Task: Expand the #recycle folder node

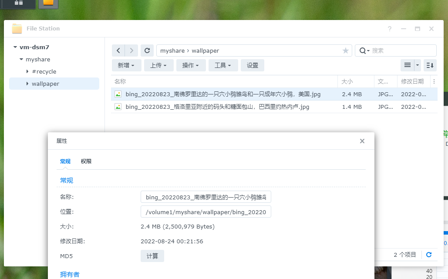Action: click(27, 71)
